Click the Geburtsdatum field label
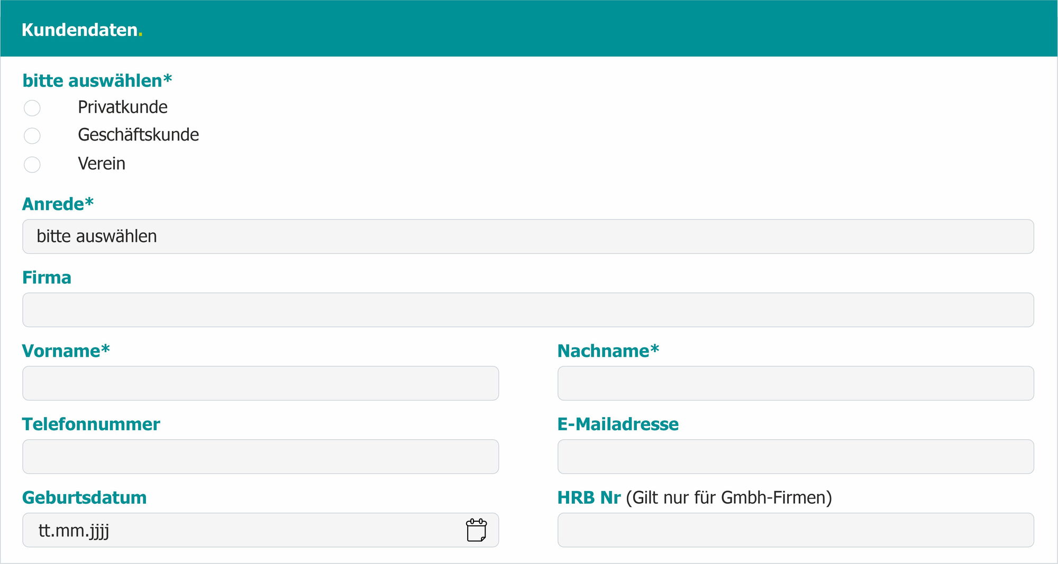This screenshot has height=564, width=1058. click(84, 498)
